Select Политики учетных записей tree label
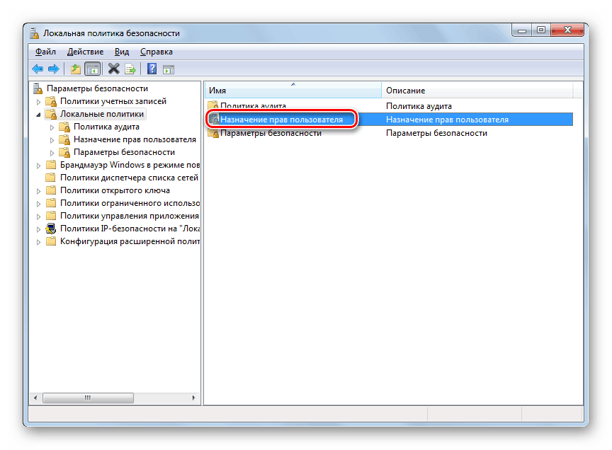This screenshot has width=612, height=450. 113,101
